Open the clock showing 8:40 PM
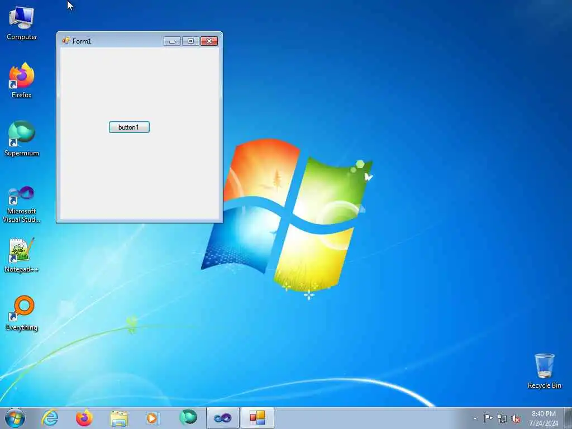 pos(544,418)
